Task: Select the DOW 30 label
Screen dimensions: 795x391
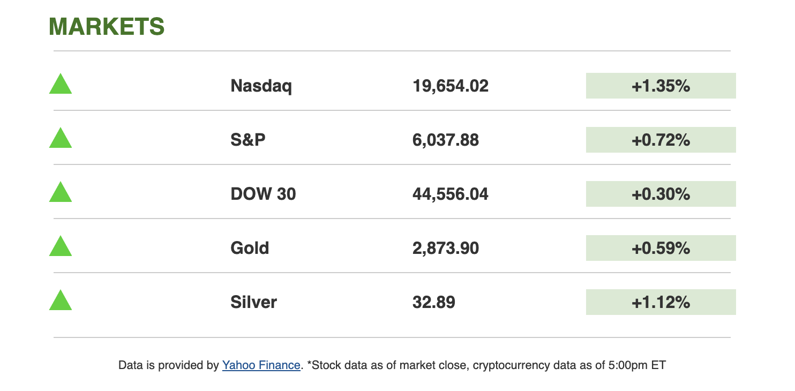Action: (x=263, y=194)
